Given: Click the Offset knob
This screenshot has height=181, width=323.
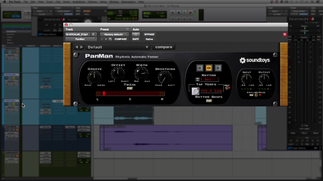Looking at the screenshot, I should point(118,73).
